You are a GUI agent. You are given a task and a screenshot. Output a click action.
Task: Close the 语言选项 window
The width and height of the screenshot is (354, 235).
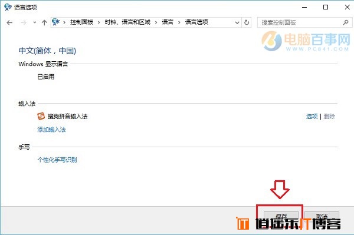[x=348, y=7]
